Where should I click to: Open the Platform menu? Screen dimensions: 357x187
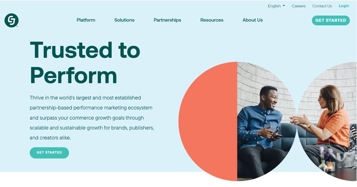[86, 20]
